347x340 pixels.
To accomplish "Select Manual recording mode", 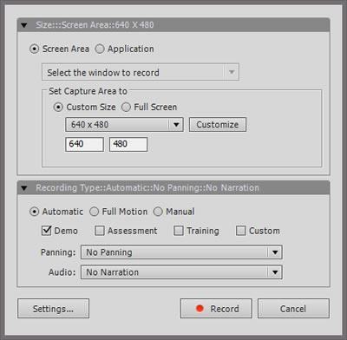I will click(x=158, y=212).
